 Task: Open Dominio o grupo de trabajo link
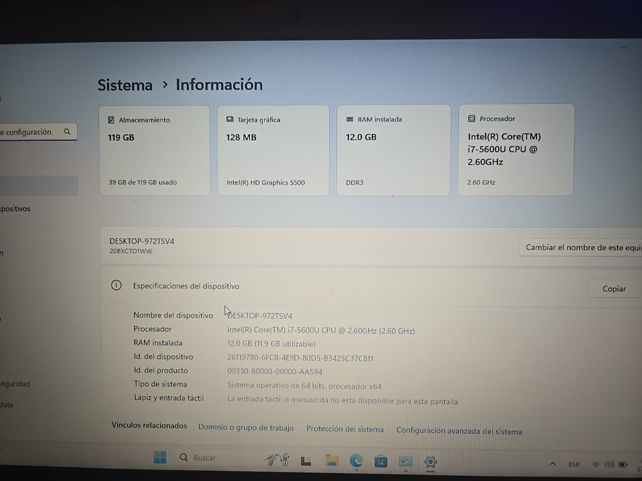coord(246,428)
